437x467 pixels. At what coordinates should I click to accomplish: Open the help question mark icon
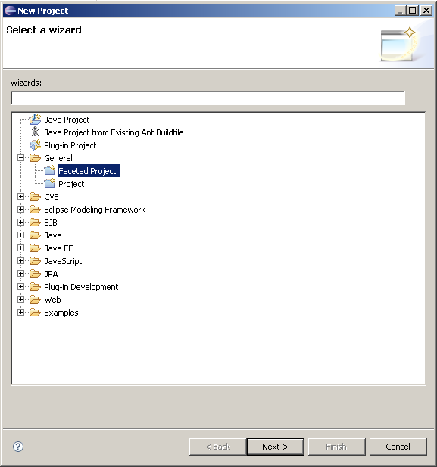pos(18,446)
